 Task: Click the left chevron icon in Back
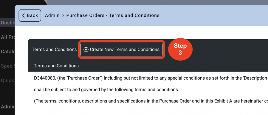tap(24, 15)
